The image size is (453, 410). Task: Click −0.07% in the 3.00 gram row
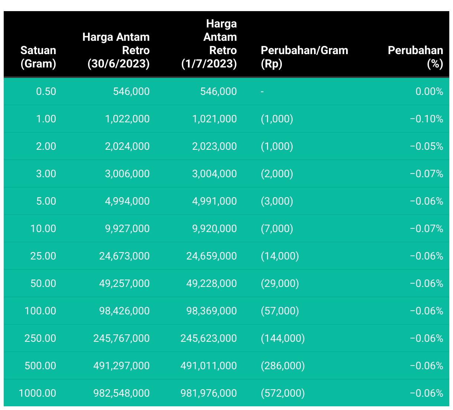tap(427, 174)
